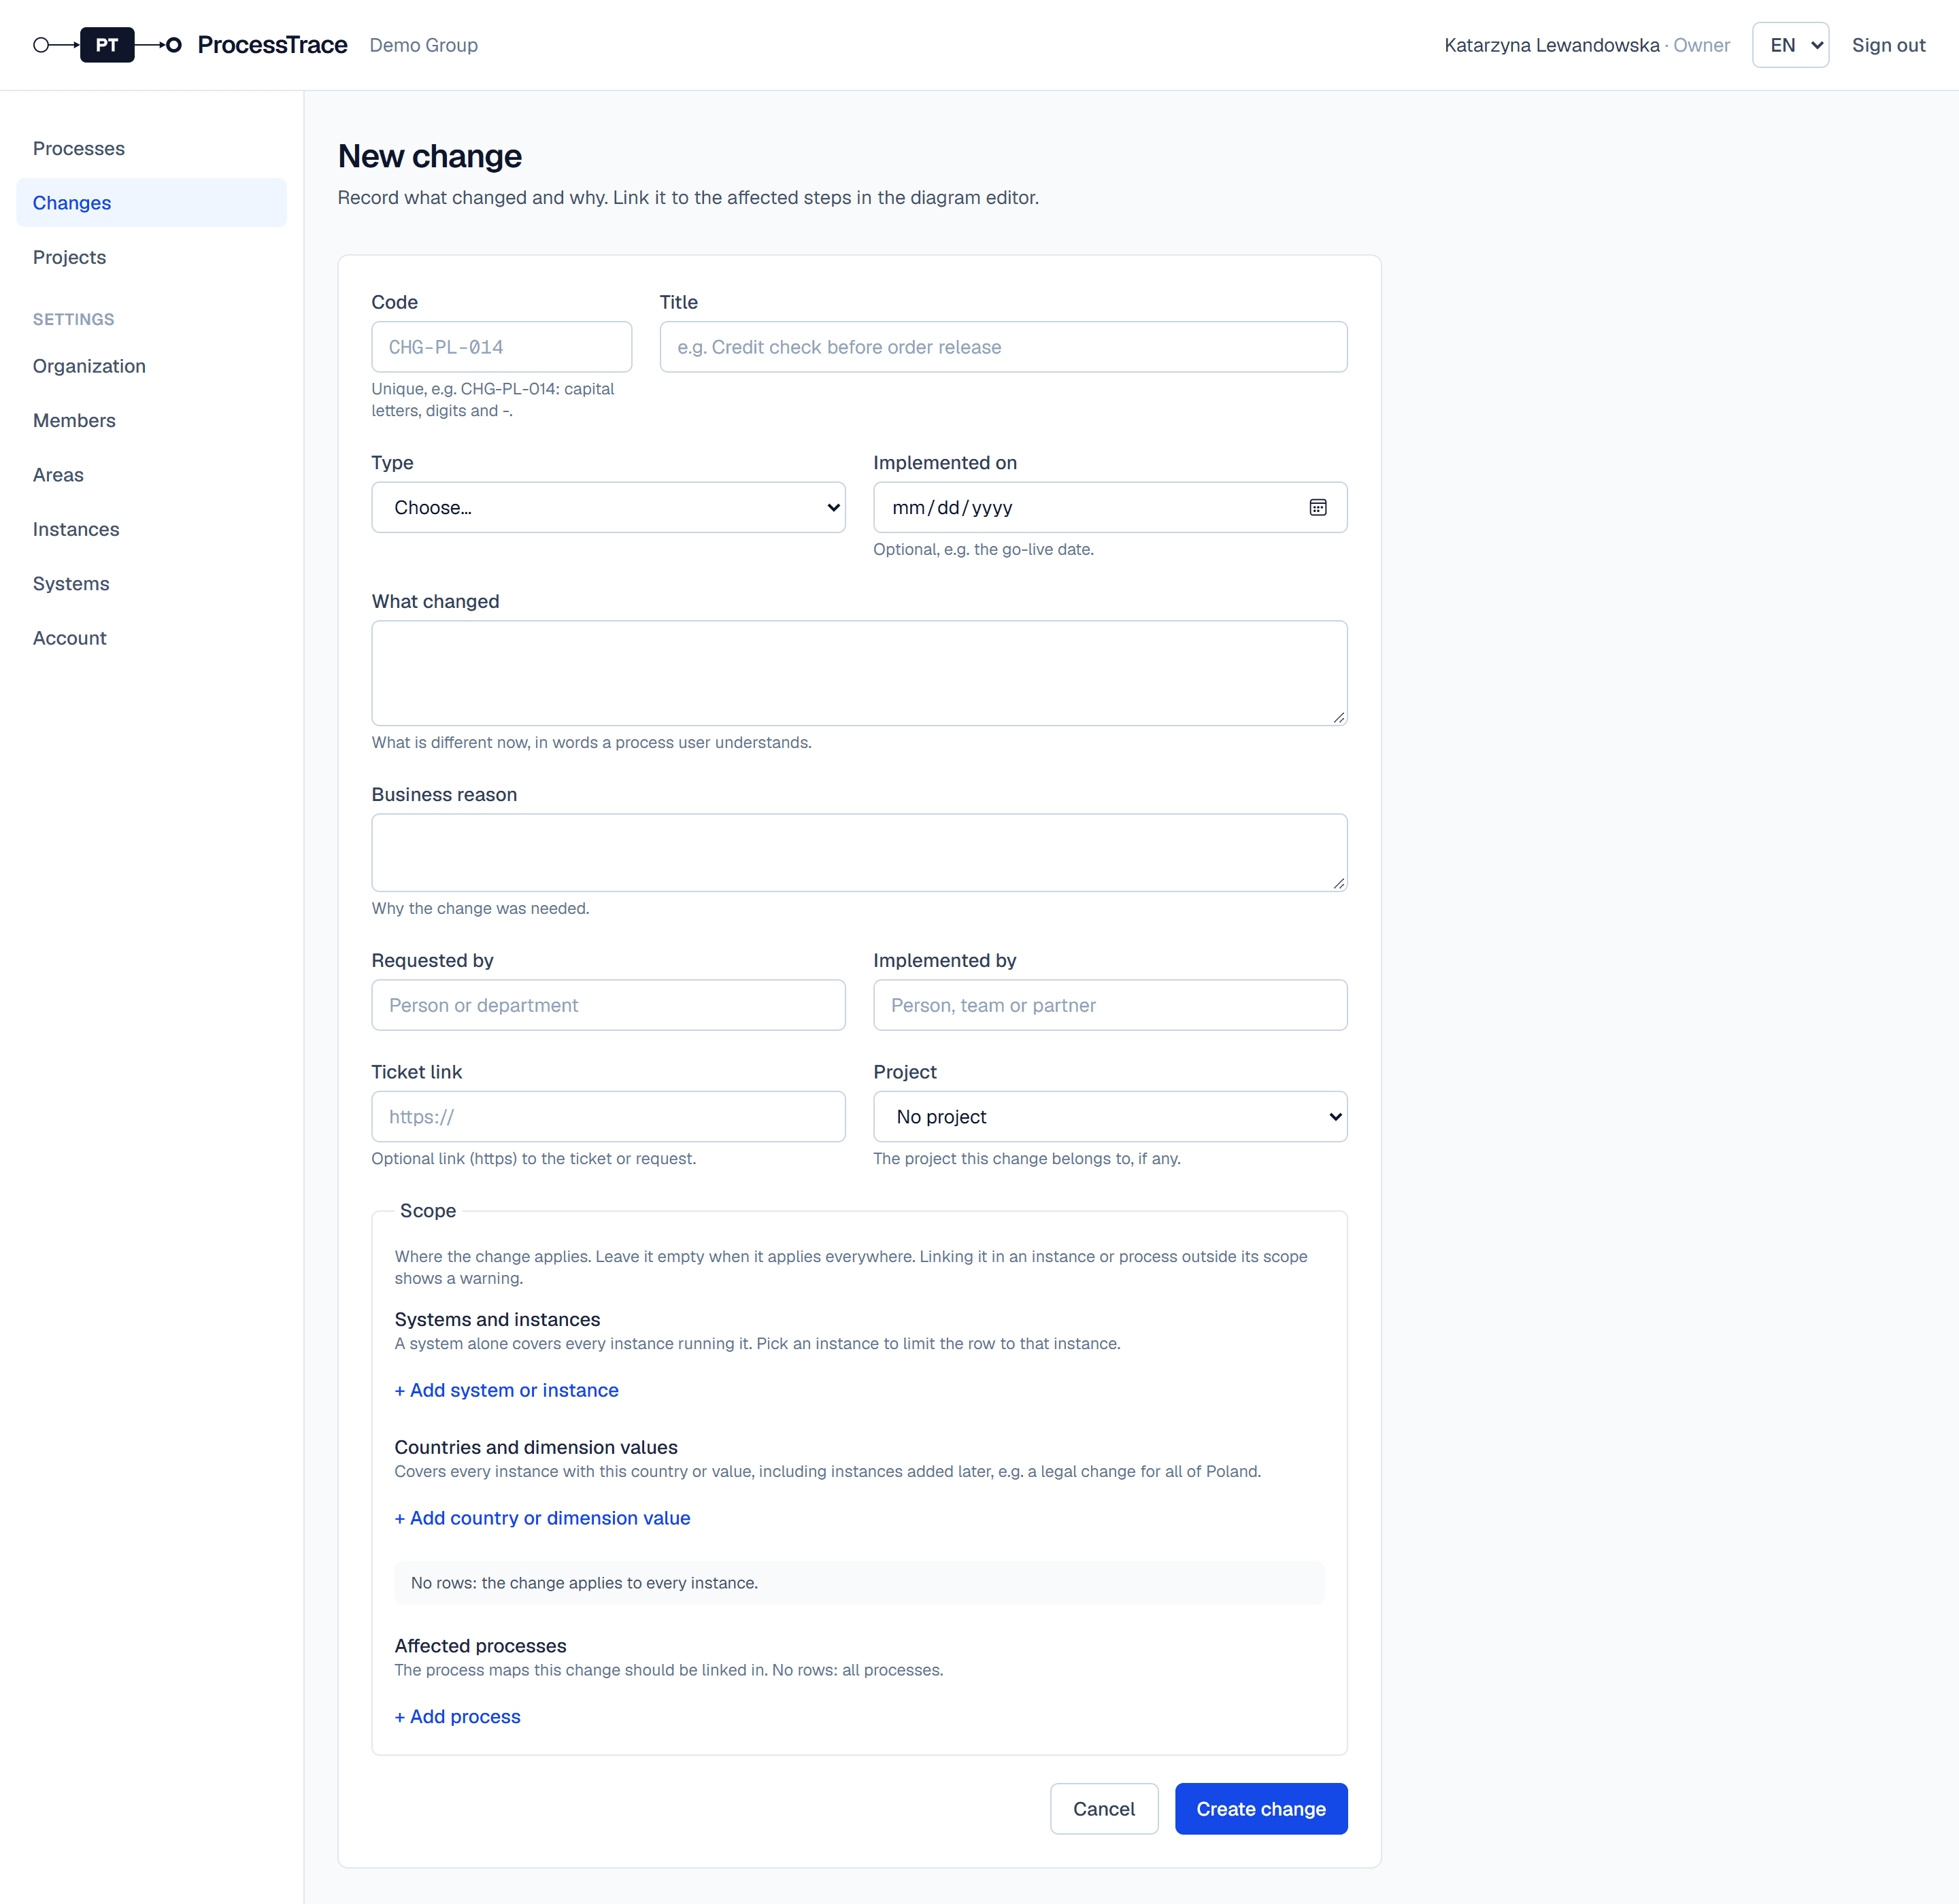Image resolution: width=1959 pixels, height=1904 pixels.
Task: Click the Create change button
Action: coord(1260,1808)
